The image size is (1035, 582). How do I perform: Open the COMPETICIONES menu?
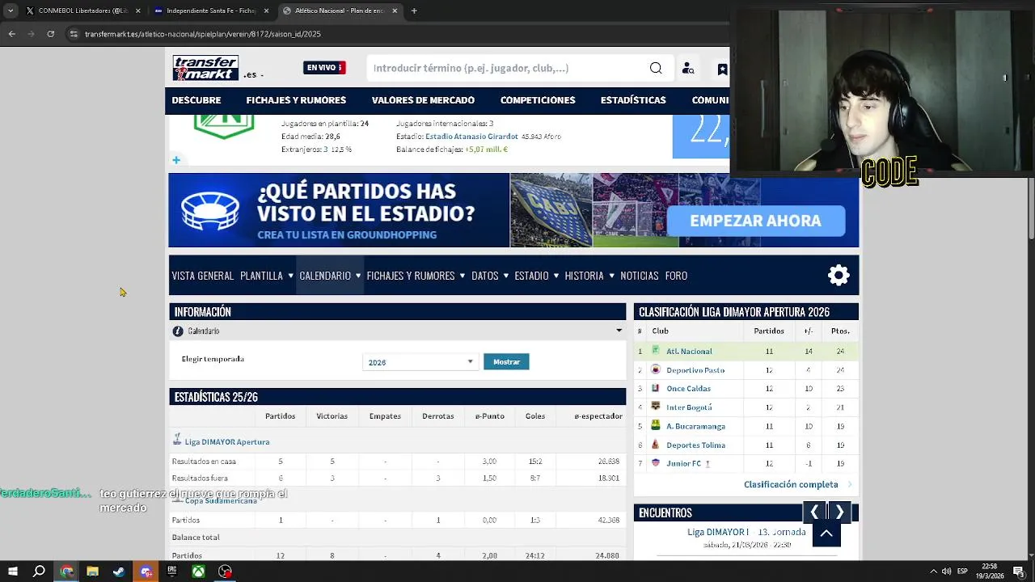(538, 100)
